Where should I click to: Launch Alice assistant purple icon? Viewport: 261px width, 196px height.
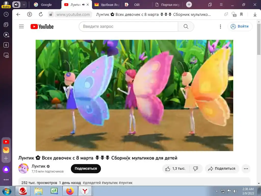pos(6,169)
